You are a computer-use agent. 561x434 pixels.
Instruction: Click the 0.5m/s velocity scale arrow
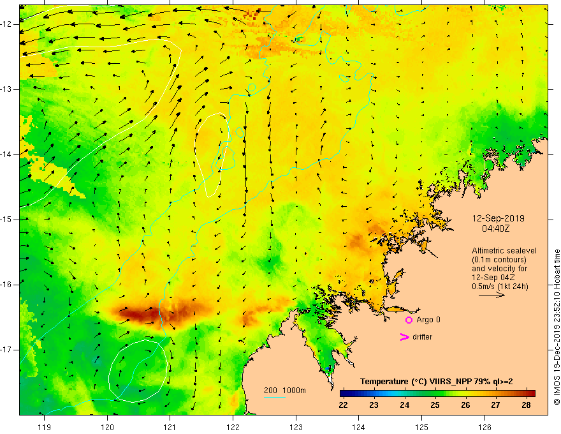tap(492, 295)
